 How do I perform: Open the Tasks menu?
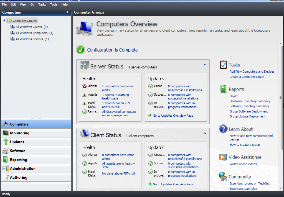click(x=42, y=4)
